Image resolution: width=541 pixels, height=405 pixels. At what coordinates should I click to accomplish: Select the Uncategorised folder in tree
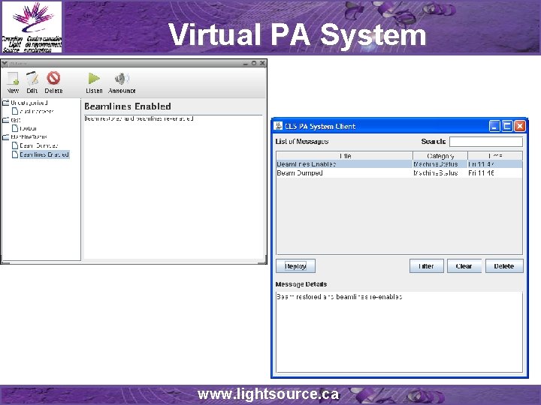[x=25, y=103]
